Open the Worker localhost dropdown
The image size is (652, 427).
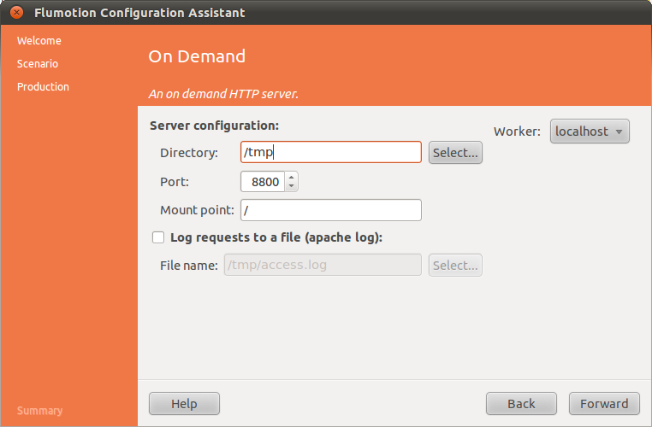point(590,132)
